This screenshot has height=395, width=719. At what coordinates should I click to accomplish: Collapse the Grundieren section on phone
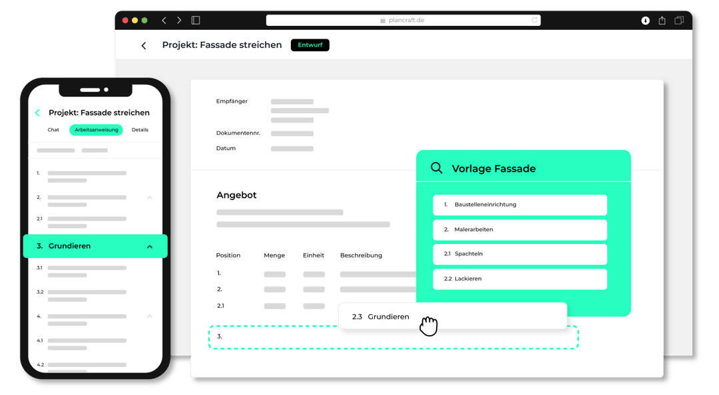tap(150, 247)
